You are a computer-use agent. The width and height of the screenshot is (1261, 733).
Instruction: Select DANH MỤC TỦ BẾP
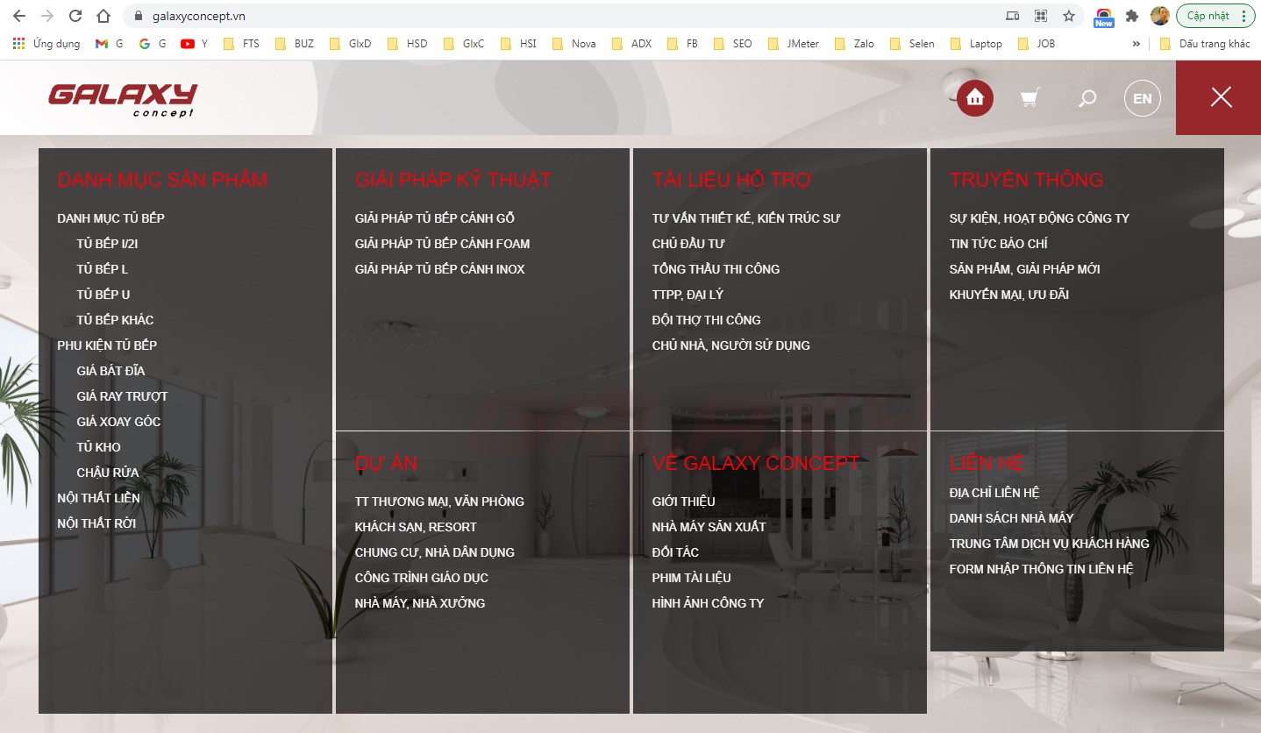[110, 218]
